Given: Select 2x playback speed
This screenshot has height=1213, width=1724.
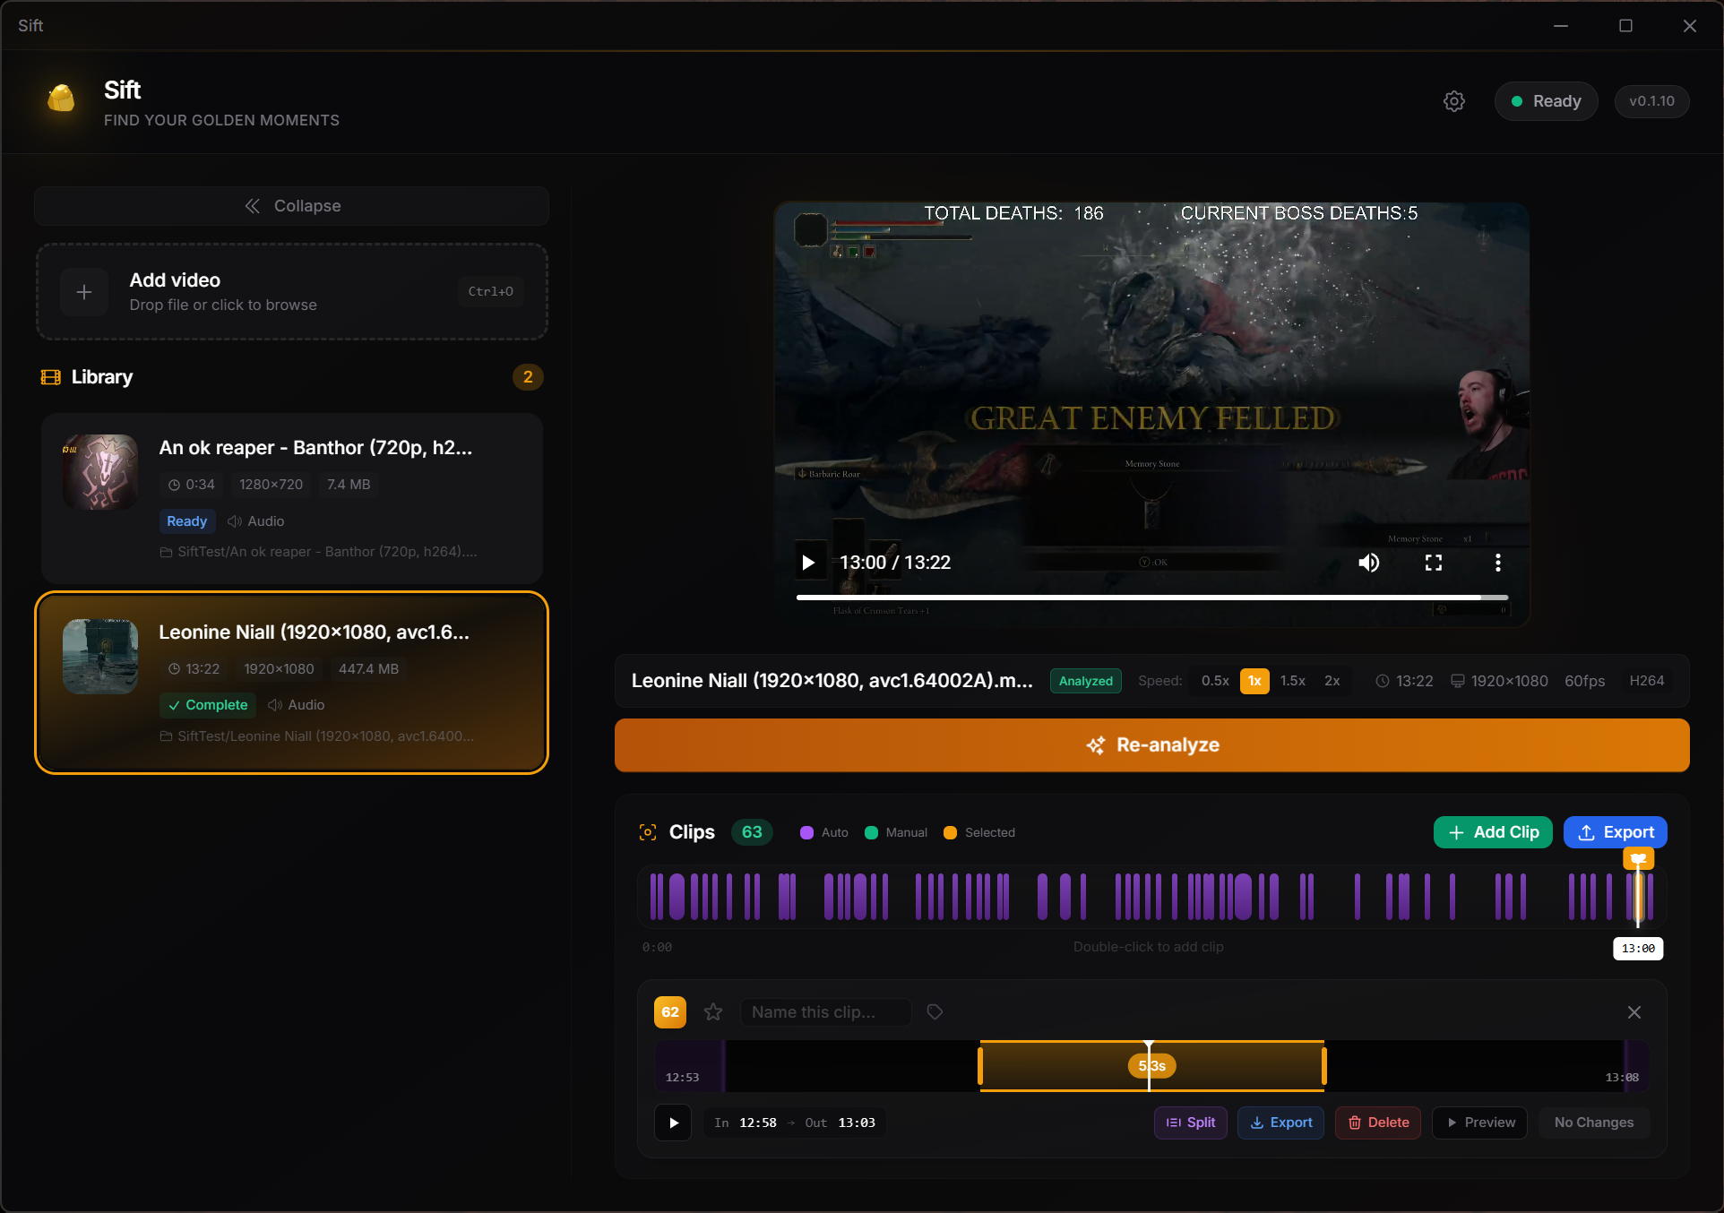Looking at the screenshot, I should click(1332, 681).
